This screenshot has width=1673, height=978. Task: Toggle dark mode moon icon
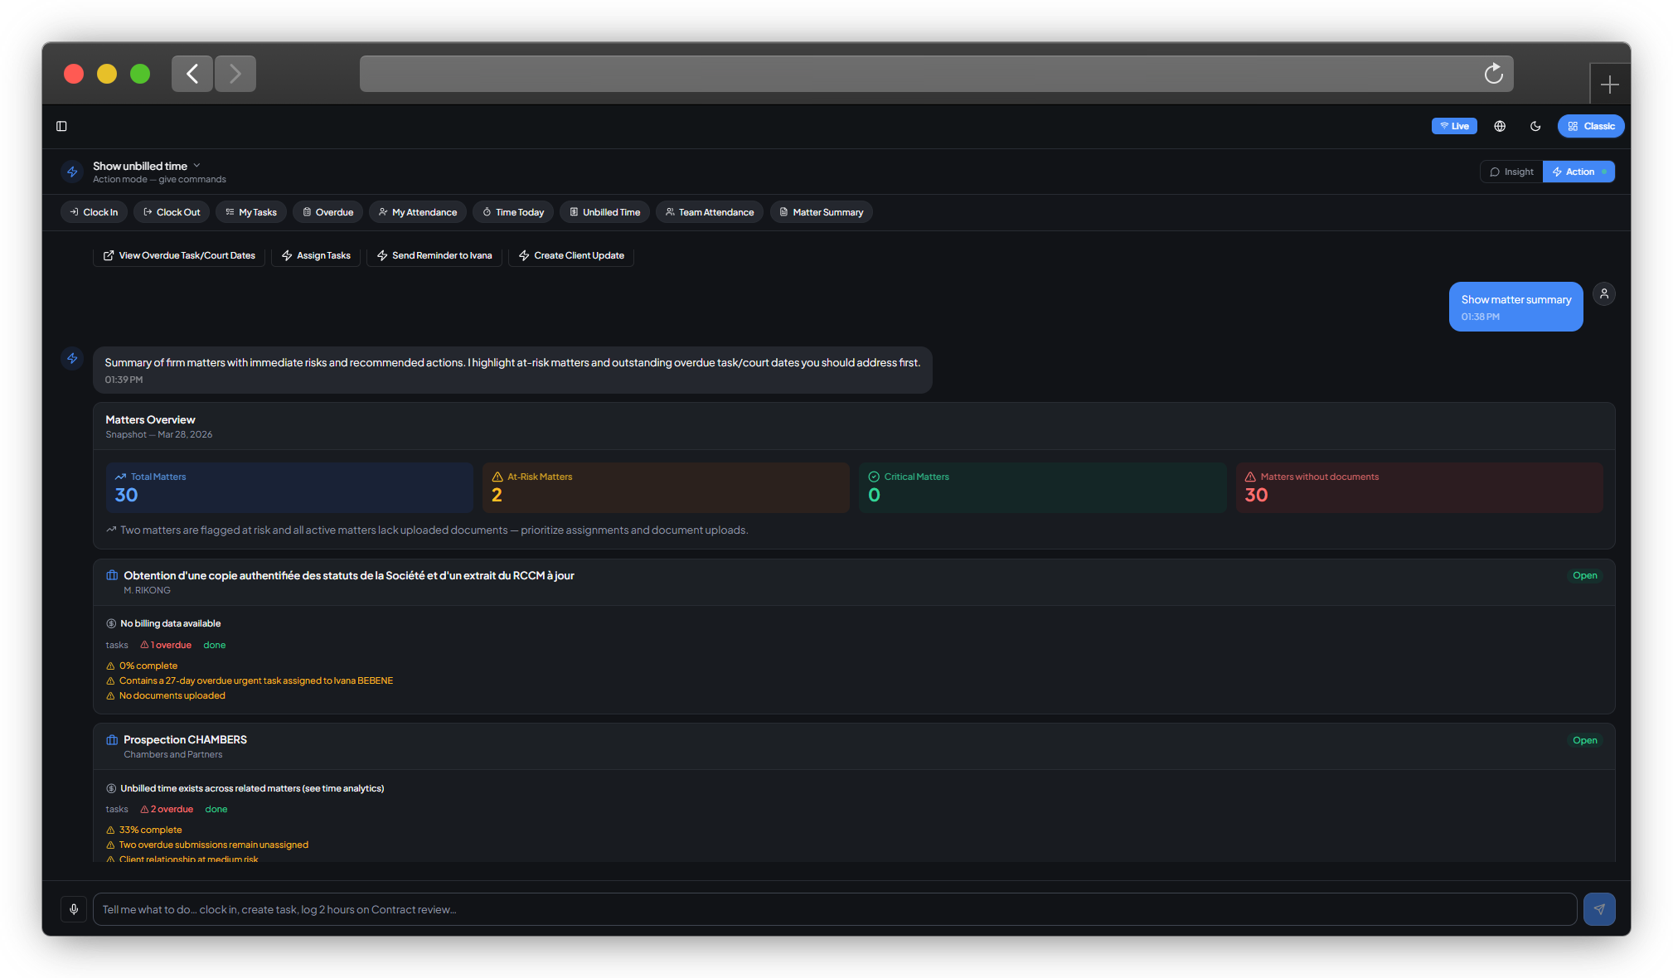[x=1535, y=126]
